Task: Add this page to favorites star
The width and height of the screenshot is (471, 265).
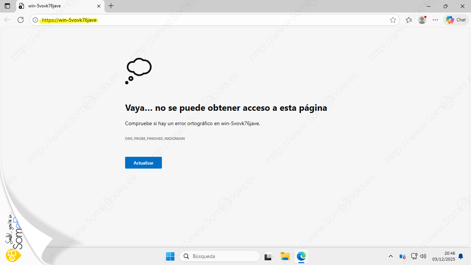Action: click(393, 20)
